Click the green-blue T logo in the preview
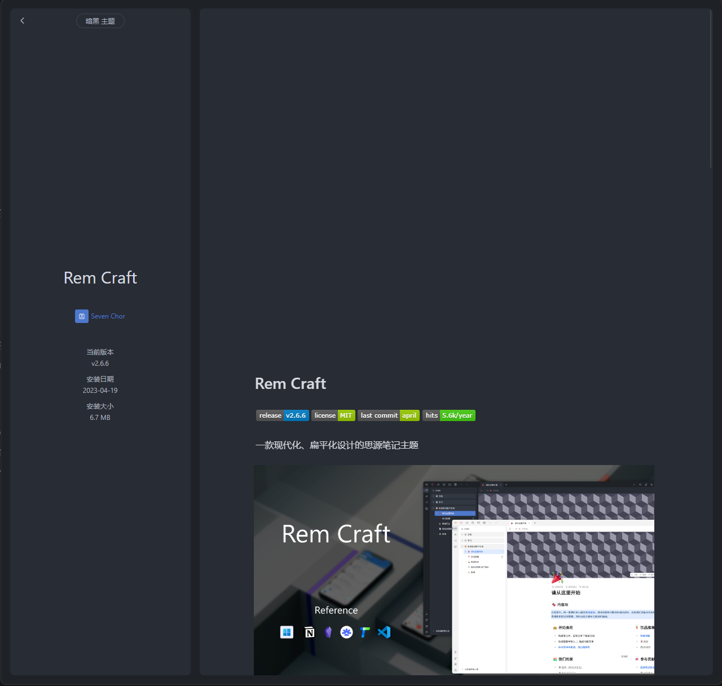Image resolution: width=722 pixels, height=686 pixels. click(x=365, y=632)
